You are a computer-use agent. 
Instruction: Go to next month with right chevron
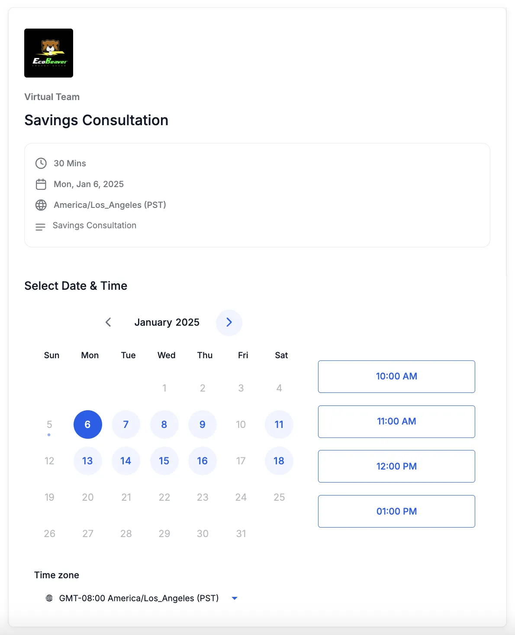[x=229, y=322]
